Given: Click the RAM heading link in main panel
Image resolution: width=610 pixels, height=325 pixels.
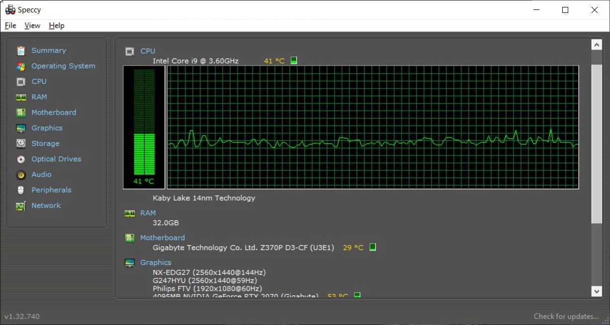Looking at the screenshot, I should (x=148, y=213).
